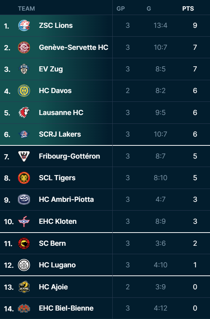This screenshot has height=319, width=210.
Task: Open the HC Ambri-Piotta team link
Action: pos(66,199)
